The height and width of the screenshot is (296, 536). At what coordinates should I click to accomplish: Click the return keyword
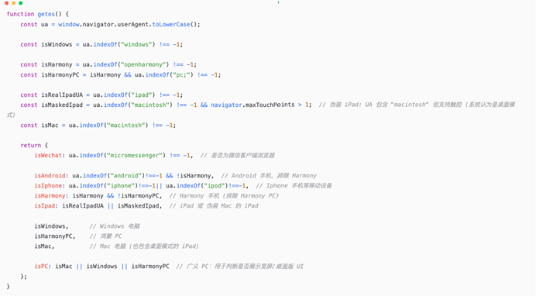(x=31, y=145)
